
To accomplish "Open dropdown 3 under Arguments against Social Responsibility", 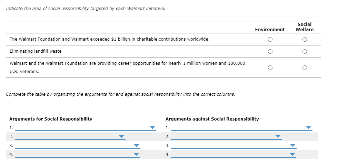I will tap(234, 146).
